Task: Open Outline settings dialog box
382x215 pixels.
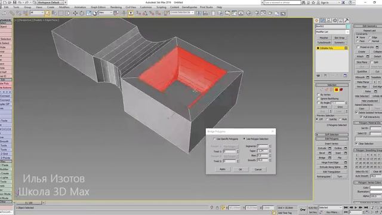Action: (346, 148)
